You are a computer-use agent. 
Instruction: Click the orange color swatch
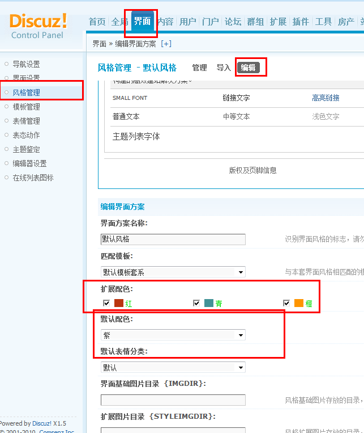[x=299, y=303]
